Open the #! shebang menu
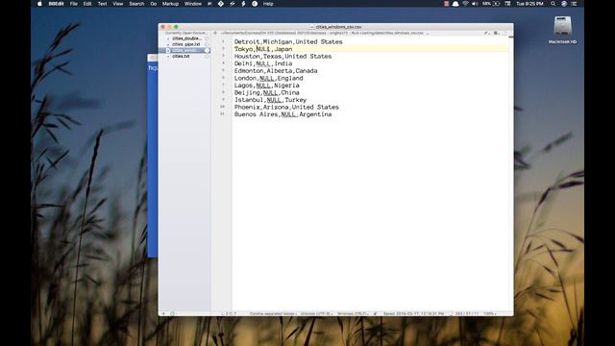 pyautogui.click(x=209, y=4)
